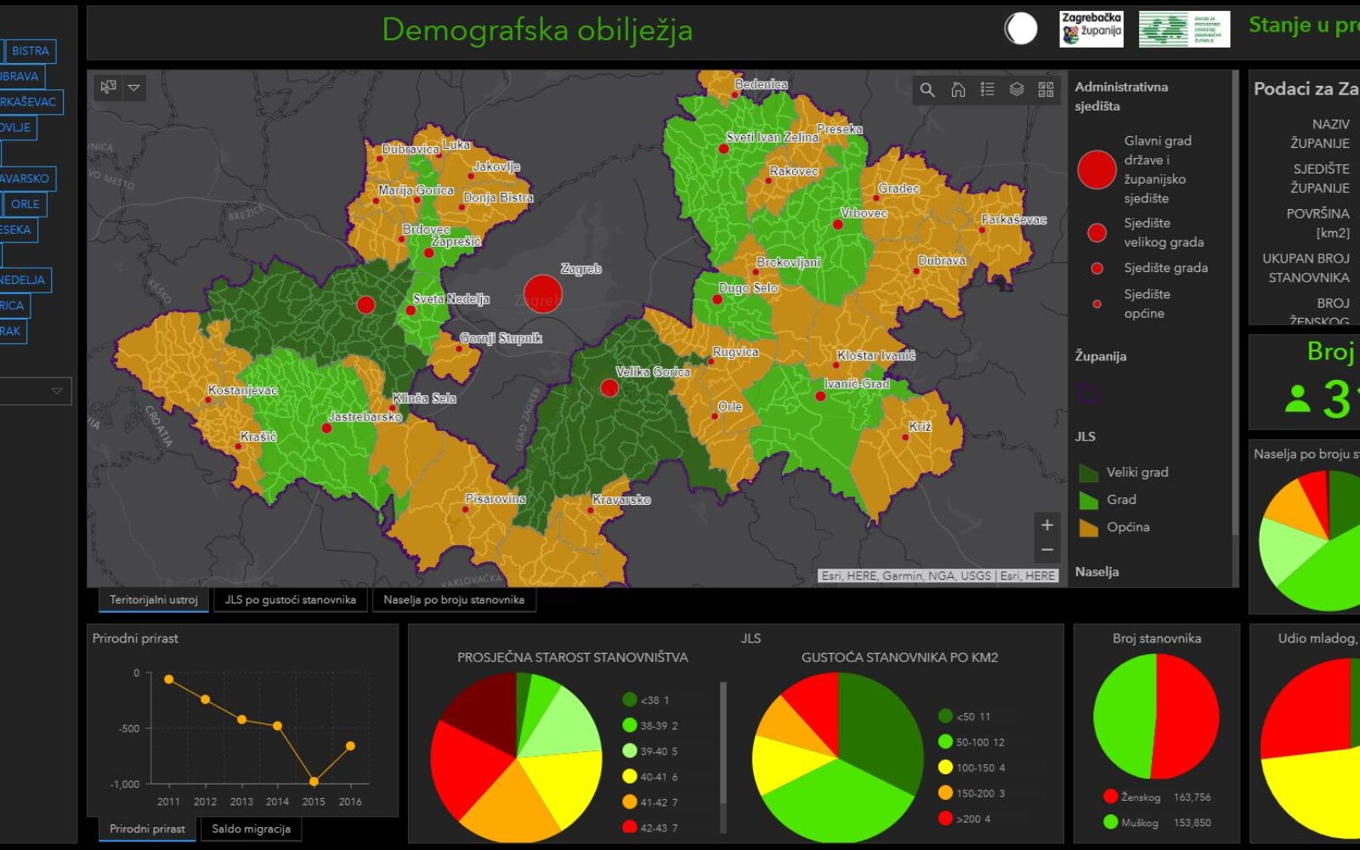Open the map layers panel
The height and width of the screenshot is (850, 1360).
(1017, 89)
